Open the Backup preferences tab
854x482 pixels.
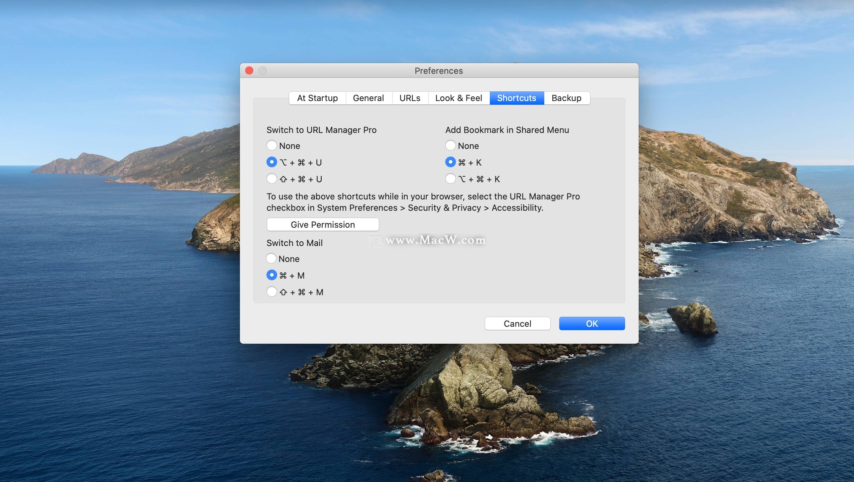[566, 97]
